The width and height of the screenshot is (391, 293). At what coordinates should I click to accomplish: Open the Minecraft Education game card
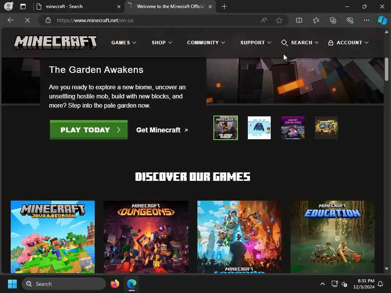[333, 237]
